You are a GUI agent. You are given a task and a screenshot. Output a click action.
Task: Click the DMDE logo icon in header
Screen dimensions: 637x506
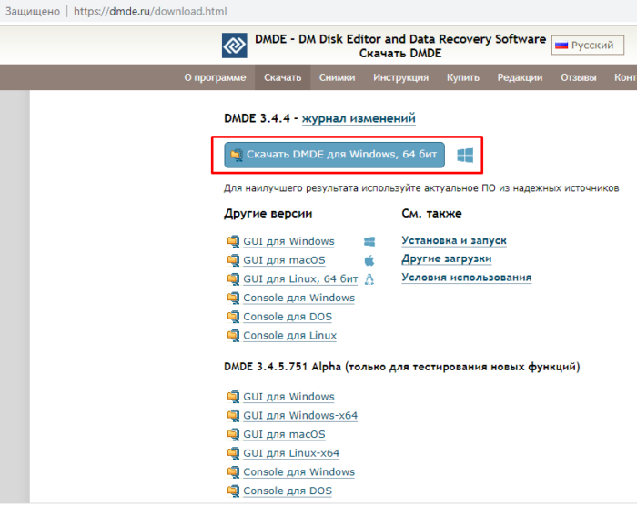pos(235,46)
